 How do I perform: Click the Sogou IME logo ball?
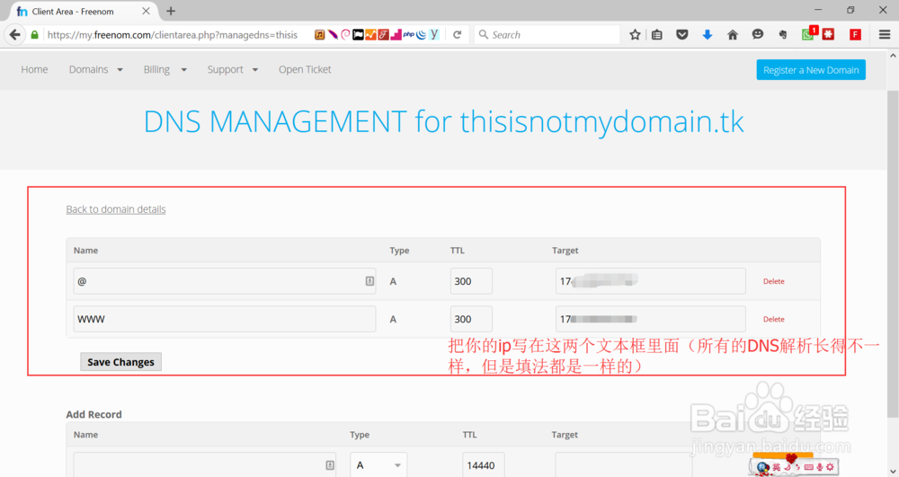tap(763, 467)
